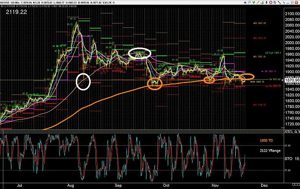300x189 pixels.
Task: Click the back arrow toolbar icon
Action: click(x=245, y=2)
